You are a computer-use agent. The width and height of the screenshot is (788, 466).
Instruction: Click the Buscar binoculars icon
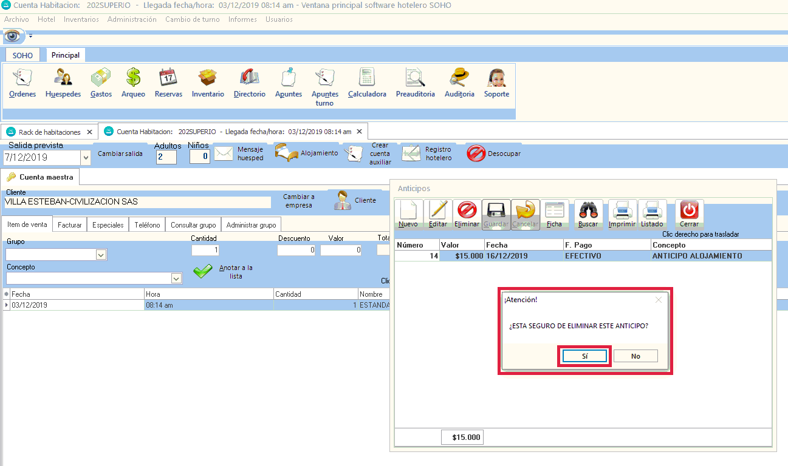tap(588, 211)
